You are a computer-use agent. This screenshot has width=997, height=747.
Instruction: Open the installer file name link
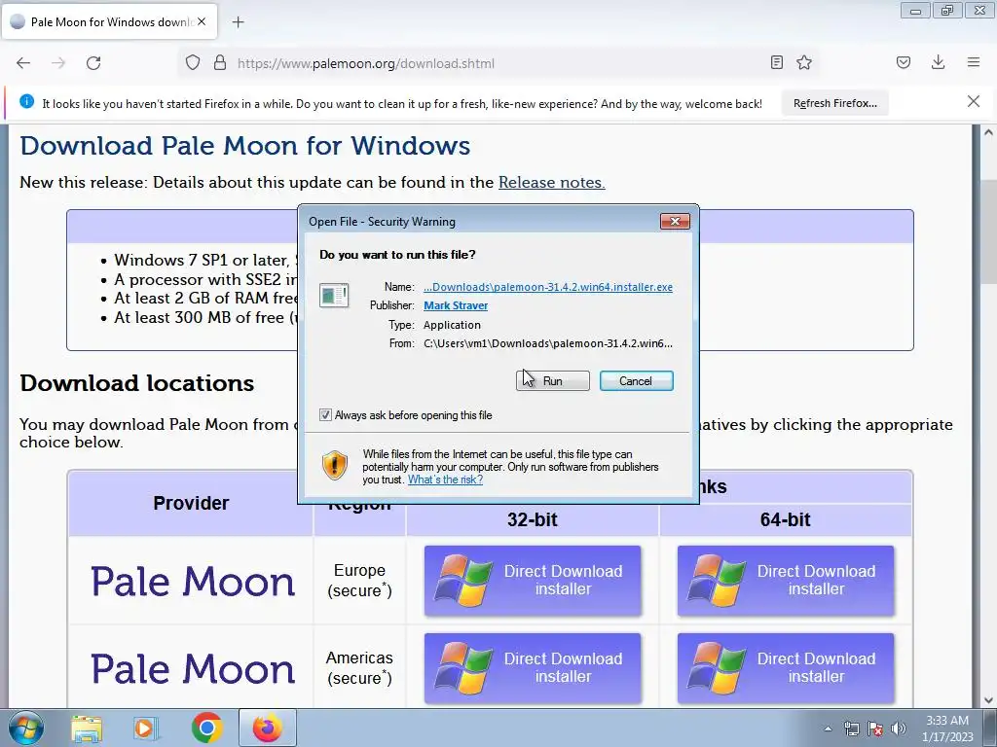point(548,287)
